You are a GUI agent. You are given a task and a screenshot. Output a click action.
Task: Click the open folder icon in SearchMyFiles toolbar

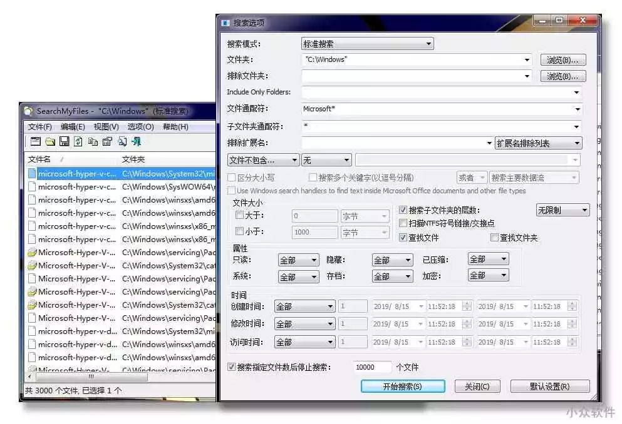point(50,141)
